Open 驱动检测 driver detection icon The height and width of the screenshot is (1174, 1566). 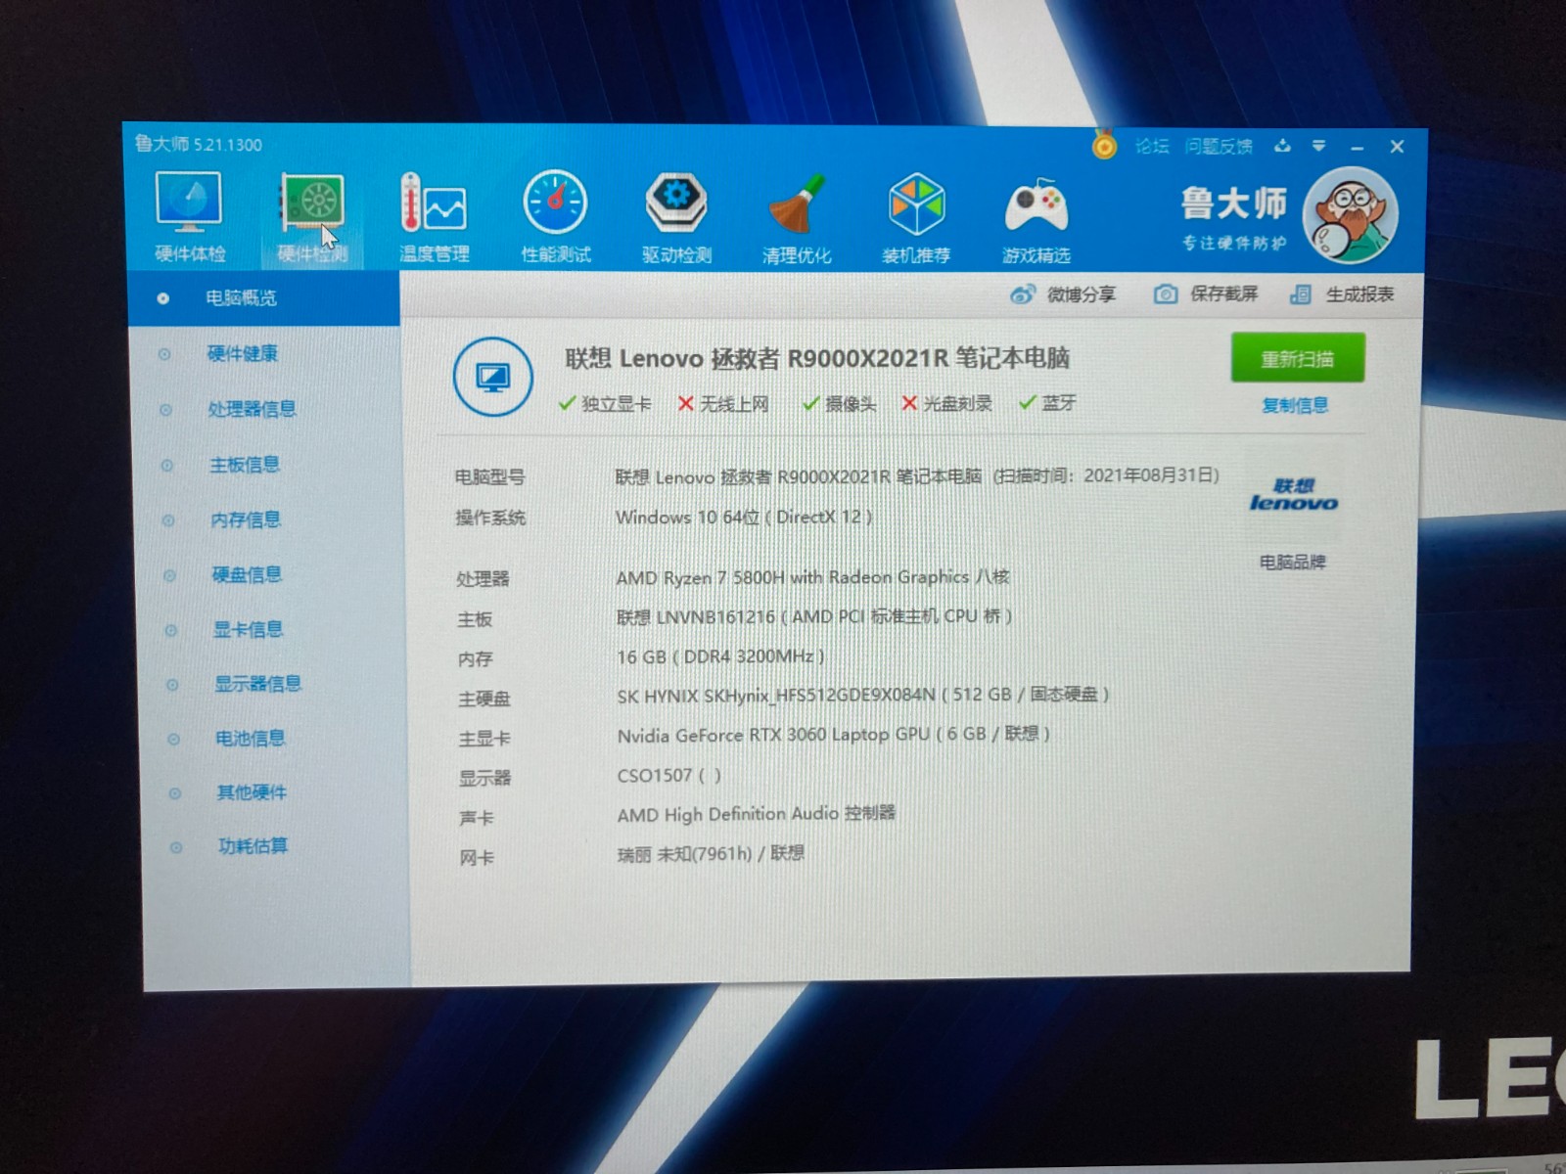[676, 217]
